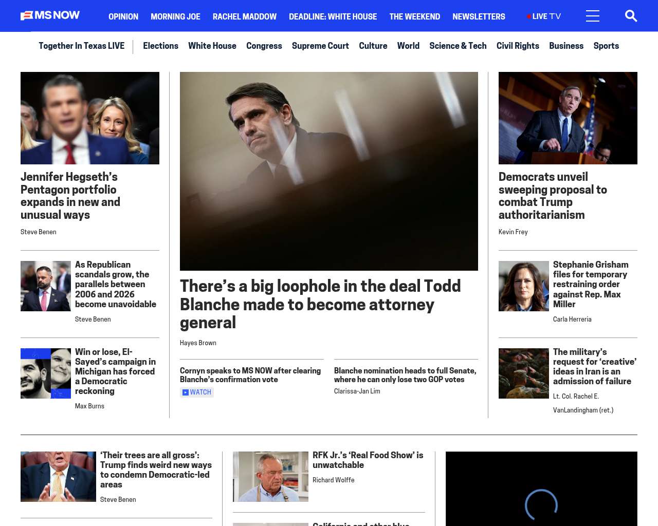Open Newsletters in the header
Viewport: 658px width, 526px height.
click(x=479, y=17)
